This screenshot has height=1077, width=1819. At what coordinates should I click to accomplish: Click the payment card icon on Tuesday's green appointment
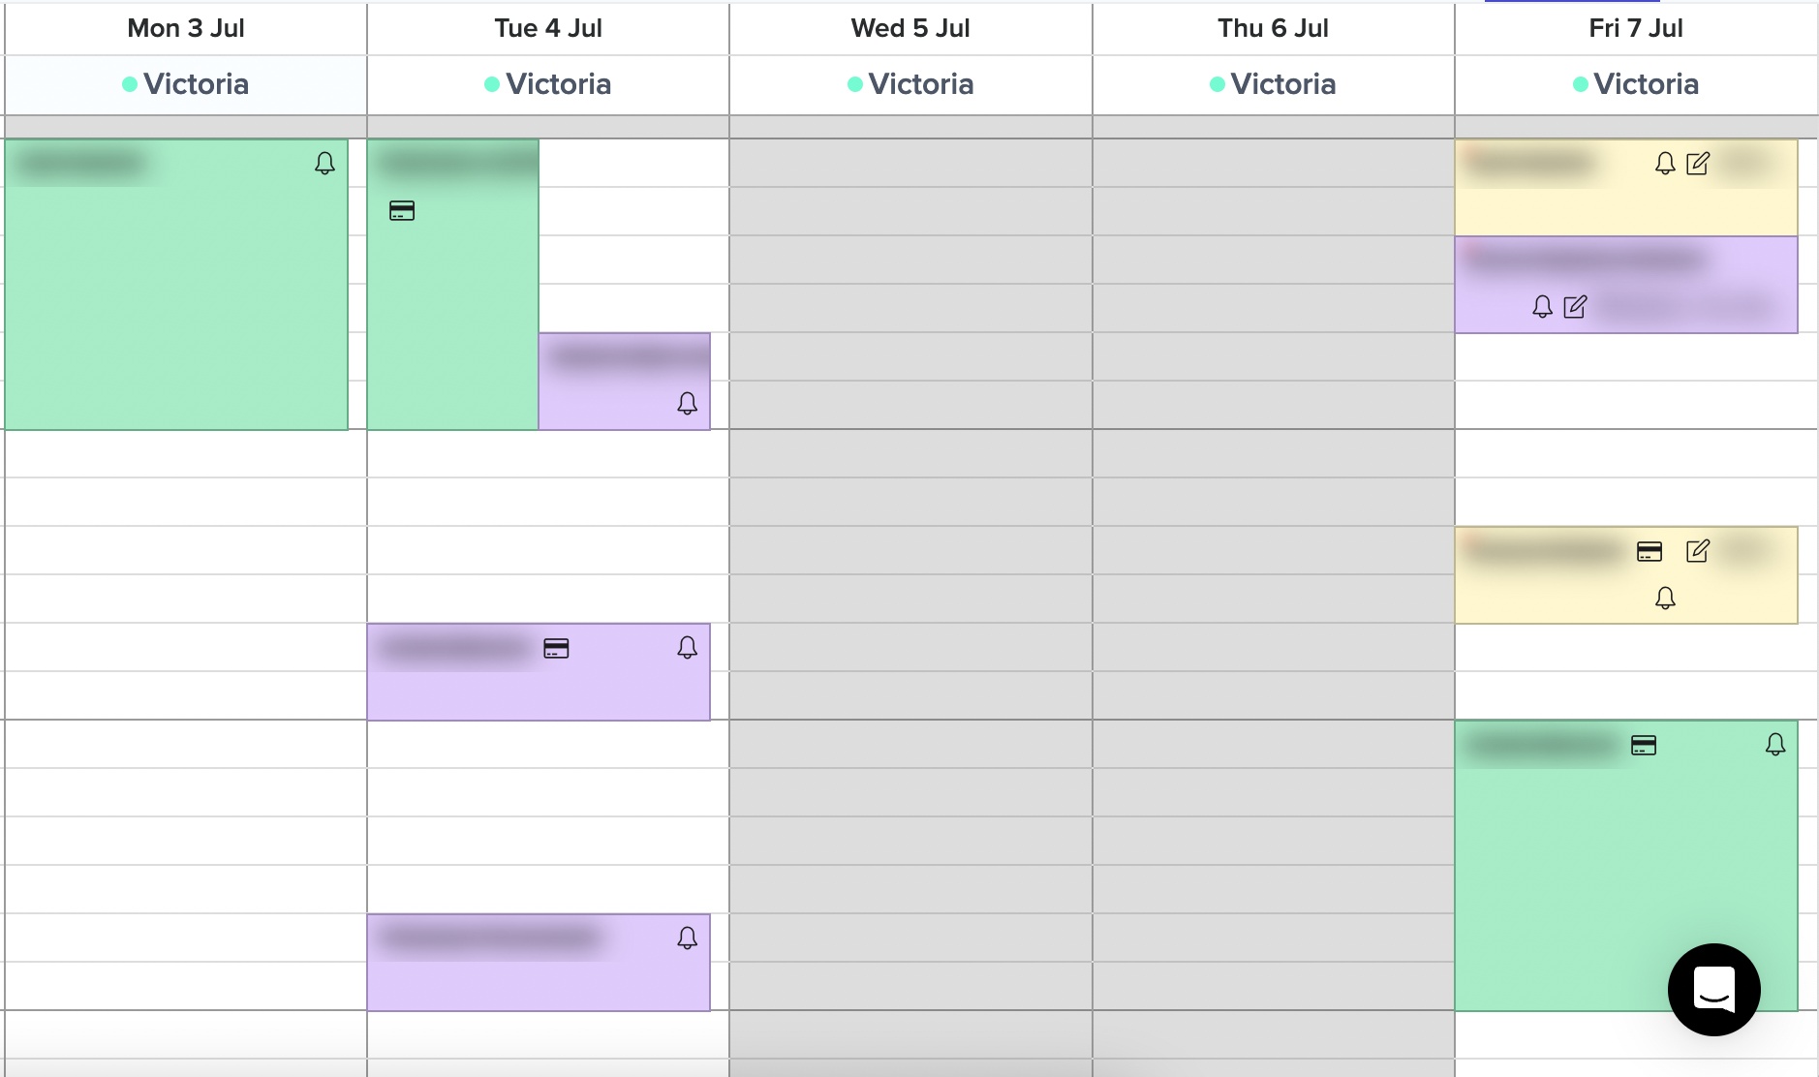click(x=402, y=210)
